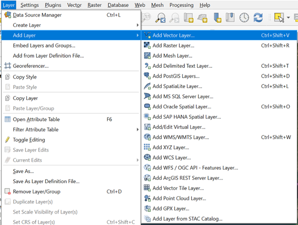Click the Add GPX Layer icon
The height and width of the screenshot is (225, 298).
pyautogui.click(x=147, y=209)
